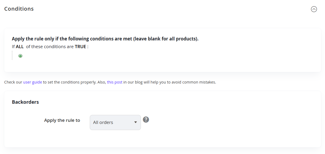
Task: Change the ALL aggregator value
Action: (x=20, y=47)
